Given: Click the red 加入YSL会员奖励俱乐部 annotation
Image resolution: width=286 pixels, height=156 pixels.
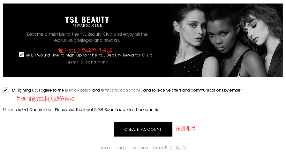Looking at the screenshot, I should 85,50.
